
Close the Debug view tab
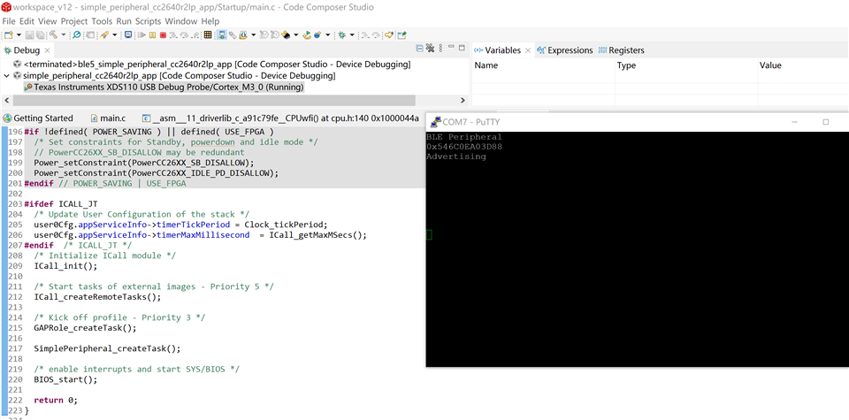(48, 50)
